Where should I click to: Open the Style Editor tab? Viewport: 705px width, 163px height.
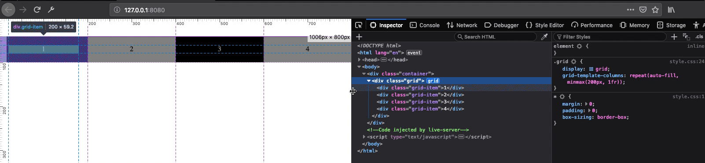[x=545, y=25]
